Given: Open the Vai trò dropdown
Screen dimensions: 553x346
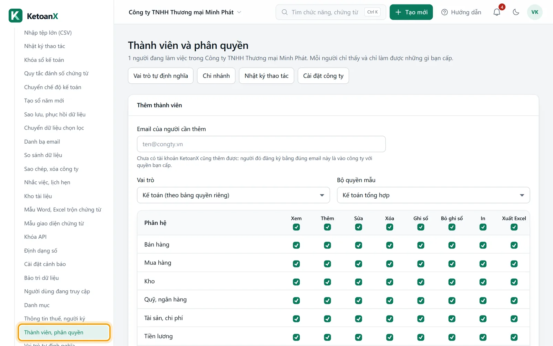Looking at the screenshot, I should coord(233,195).
